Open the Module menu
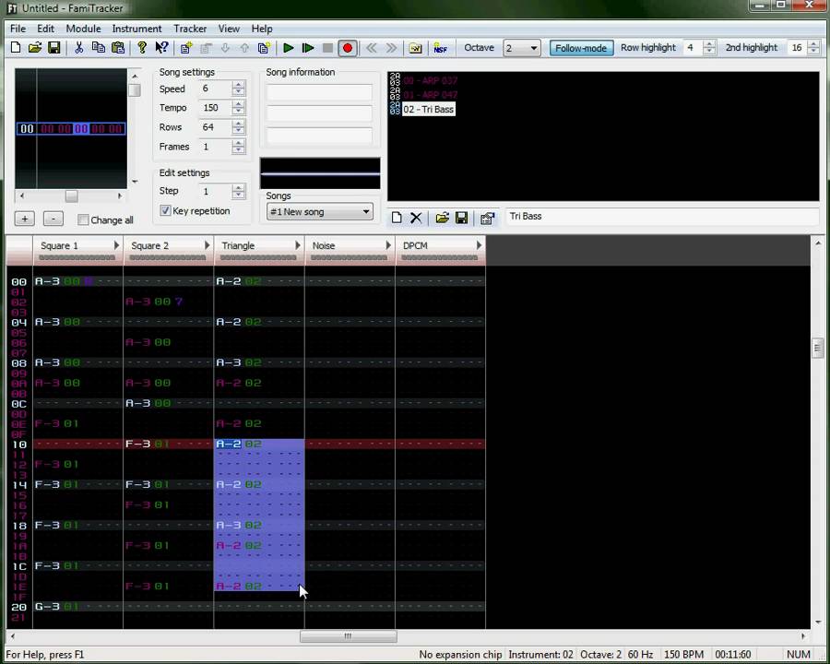Image resolution: width=830 pixels, height=664 pixels. 83,29
